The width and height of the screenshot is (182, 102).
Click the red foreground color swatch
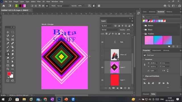pyautogui.click(x=9, y=74)
